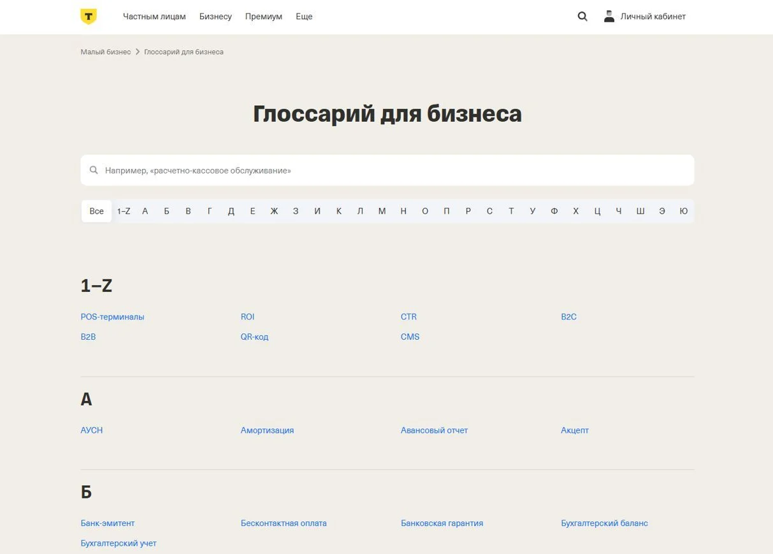Filter glossary by letter К

(339, 211)
